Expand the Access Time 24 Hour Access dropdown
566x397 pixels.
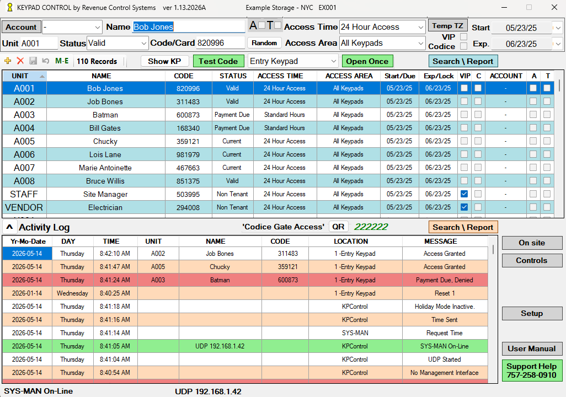(420, 28)
